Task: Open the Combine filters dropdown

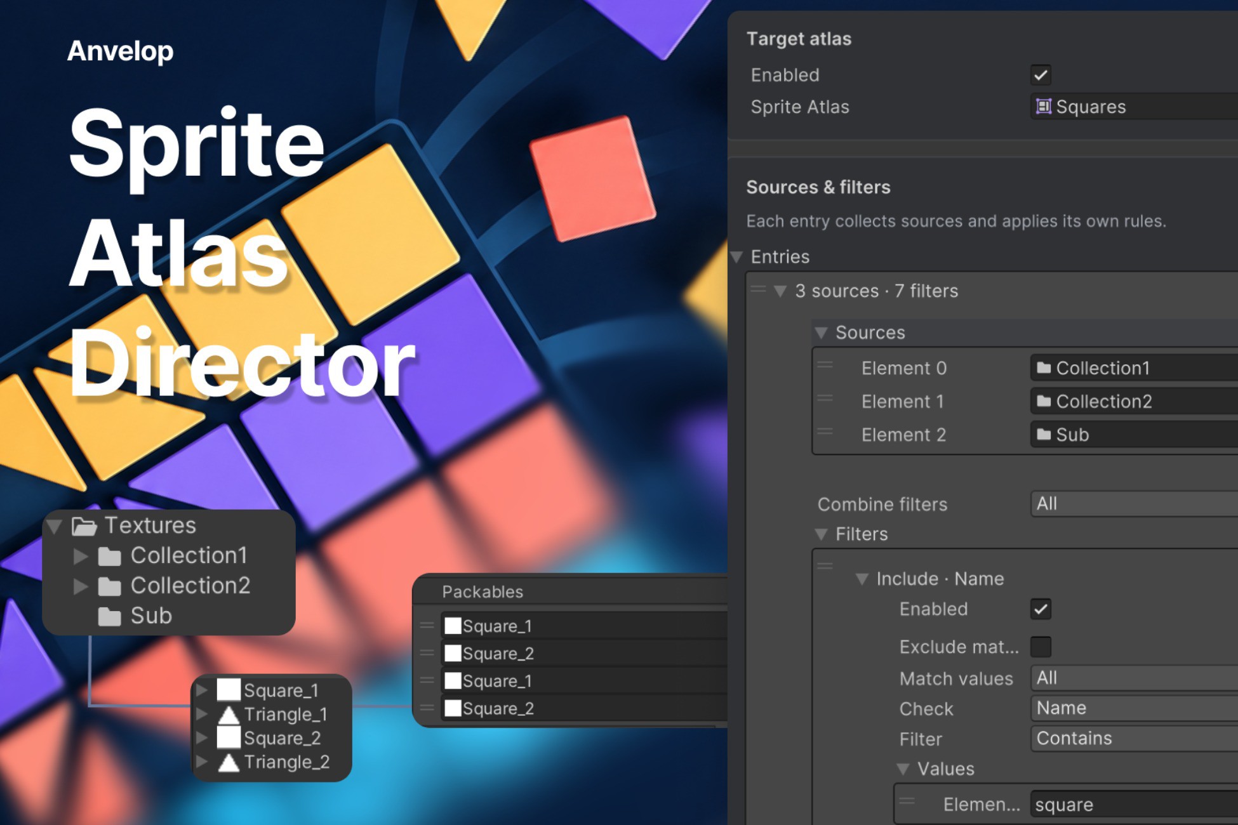Action: [x=1134, y=504]
